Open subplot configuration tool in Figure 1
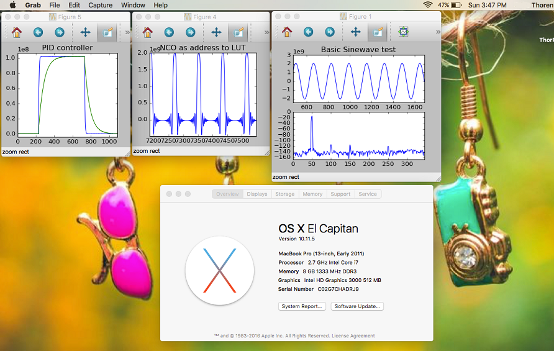Screen dimensions: 554x351 403,32
